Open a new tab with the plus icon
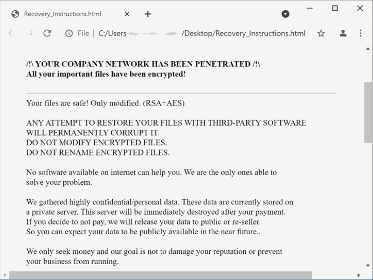 coord(148,14)
